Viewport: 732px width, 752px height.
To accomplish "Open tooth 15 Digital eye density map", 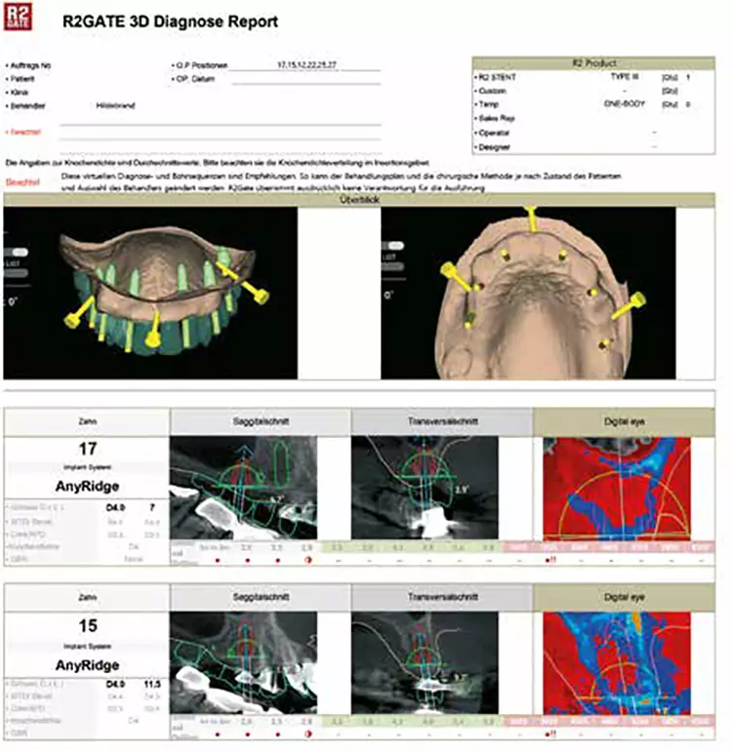I will pos(617,663).
